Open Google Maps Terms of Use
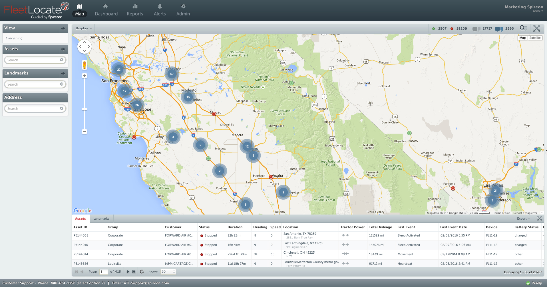This screenshot has height=287, width=547. tap(502, 213)
